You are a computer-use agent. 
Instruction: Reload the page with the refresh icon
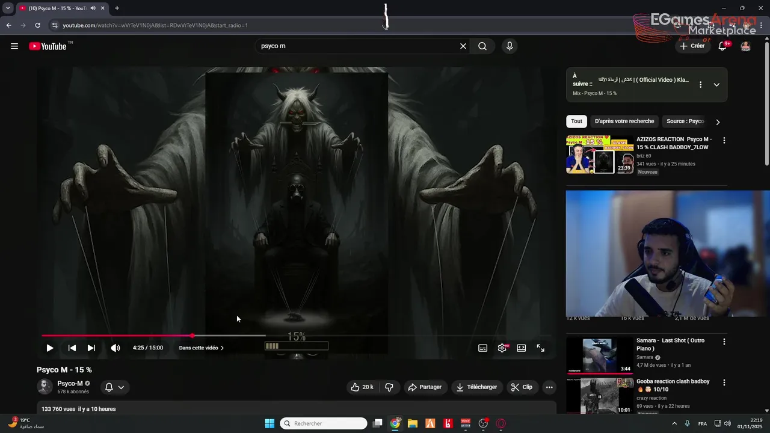click(x=37, y=25)
